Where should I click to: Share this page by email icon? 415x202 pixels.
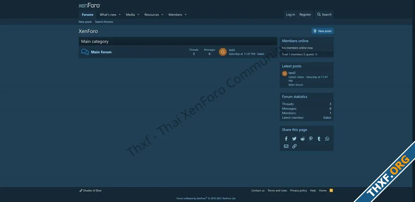point(286,146)
